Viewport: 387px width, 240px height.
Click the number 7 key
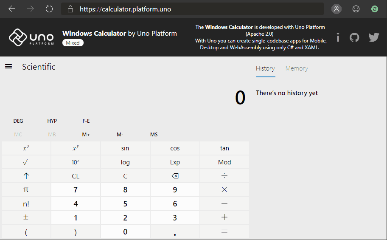(x=76, y=189)
